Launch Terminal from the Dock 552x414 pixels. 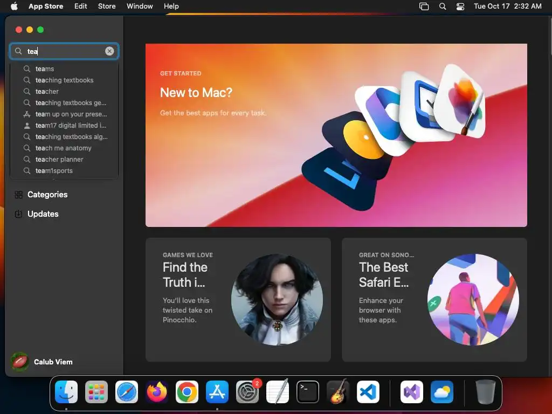(308, 392)
